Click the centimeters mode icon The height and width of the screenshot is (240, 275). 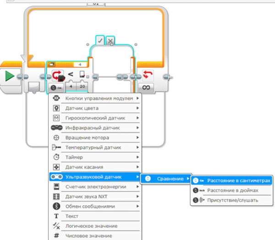pos(198,180)
